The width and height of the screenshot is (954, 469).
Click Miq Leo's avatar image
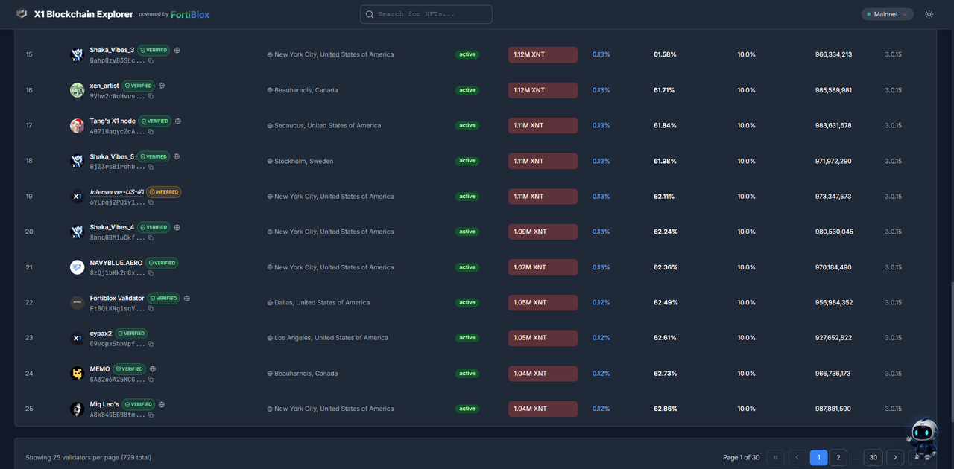[77, 409]
